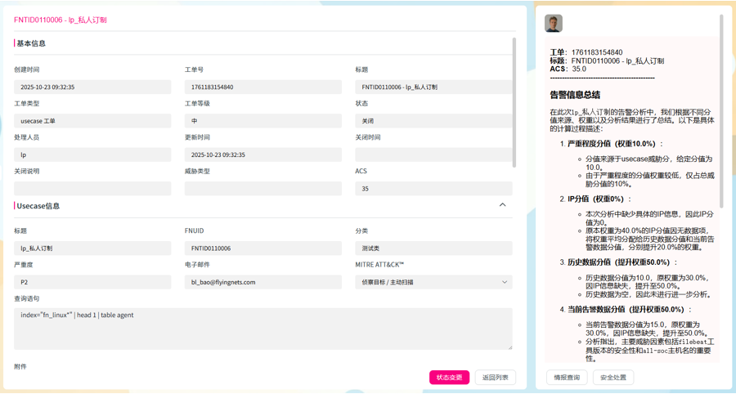Click the 安全处置 button
Screen dimensions: 736x394
[613, 378]
